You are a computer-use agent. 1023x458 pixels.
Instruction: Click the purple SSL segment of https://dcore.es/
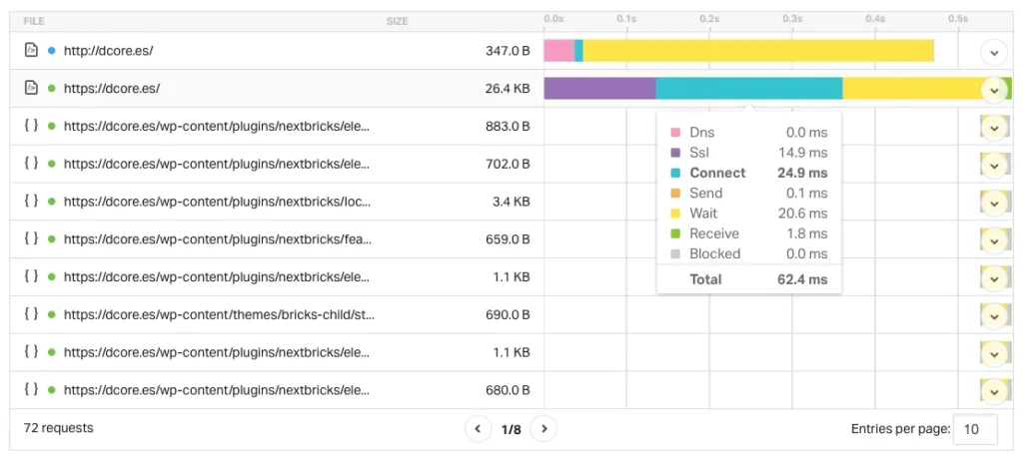point(599,89)
